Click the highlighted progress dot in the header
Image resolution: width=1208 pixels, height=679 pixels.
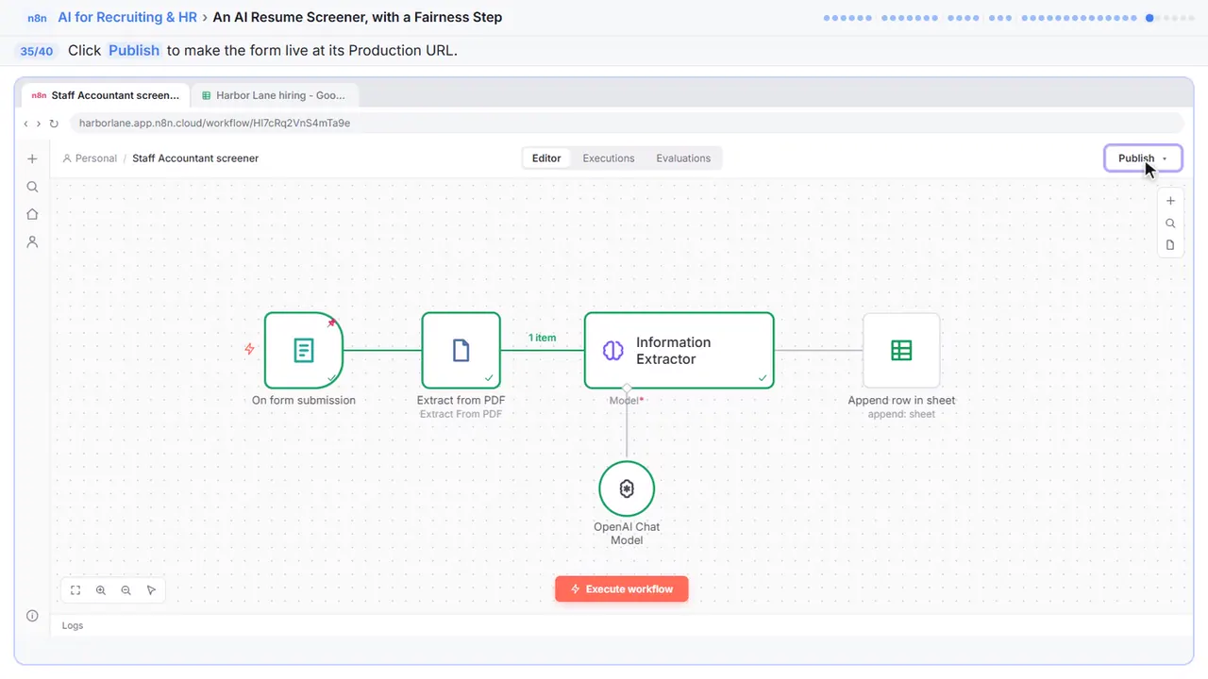(1149, 17)
